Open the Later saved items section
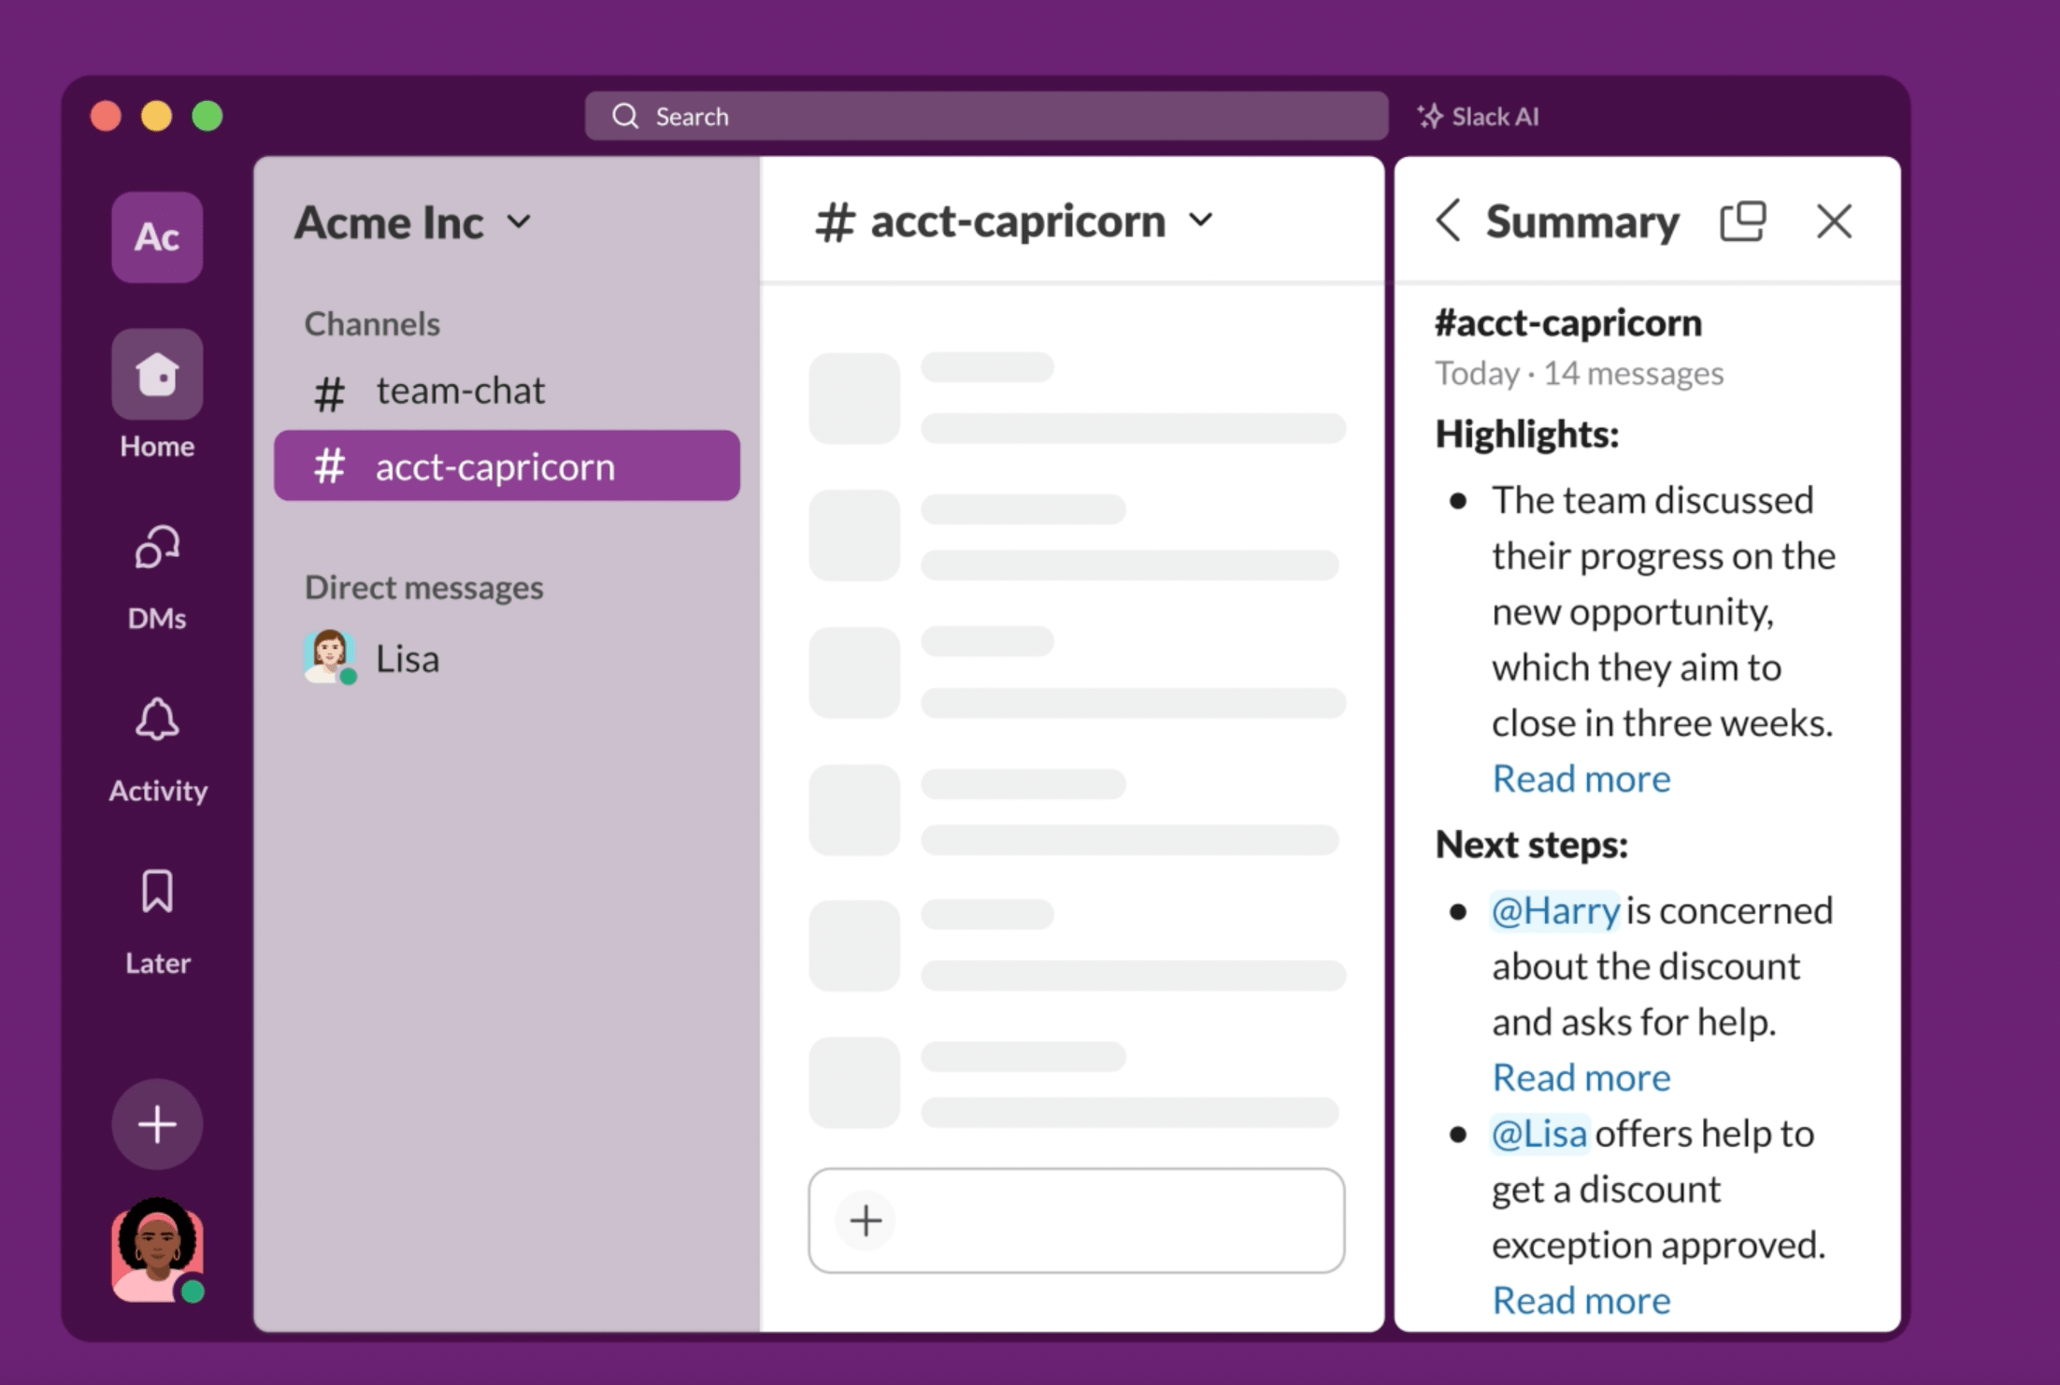This screenshot has height=1385, width=2060. 155,892
